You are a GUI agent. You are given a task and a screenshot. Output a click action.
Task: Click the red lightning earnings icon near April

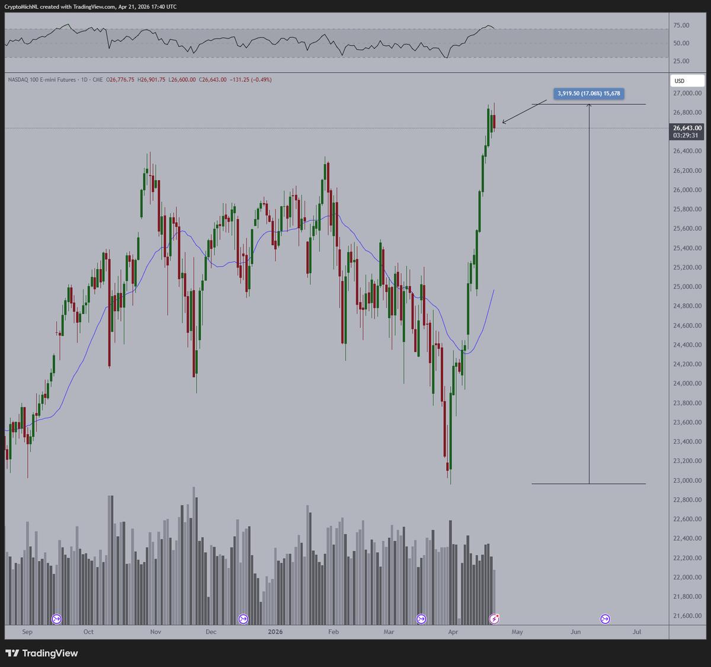click(x=494, y=618)
